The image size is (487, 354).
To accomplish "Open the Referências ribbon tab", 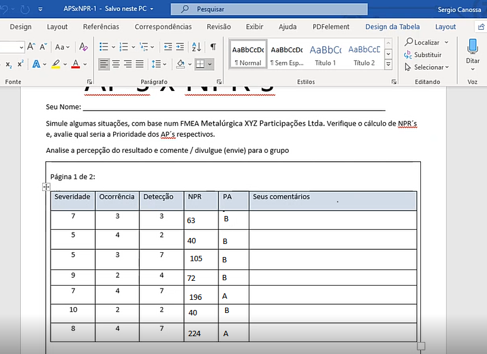I will [101, 27].
